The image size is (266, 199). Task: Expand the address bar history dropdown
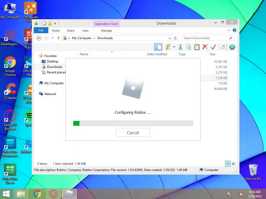point(170,38)
